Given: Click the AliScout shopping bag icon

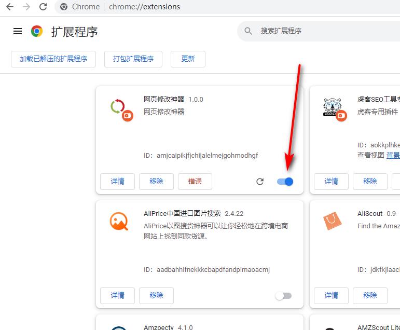Looking at the screenshot, I should click(332, 221).
